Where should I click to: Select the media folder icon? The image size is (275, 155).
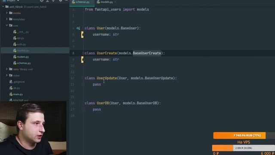(11, 13)
